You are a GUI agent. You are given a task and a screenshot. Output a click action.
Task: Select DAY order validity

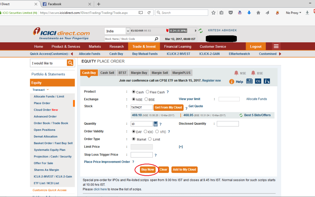[134, 131]
